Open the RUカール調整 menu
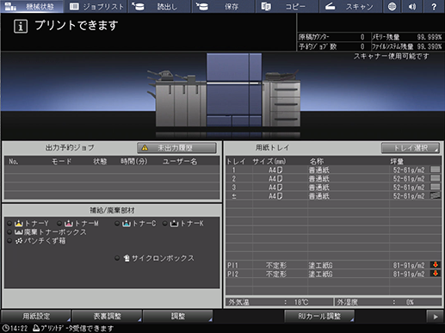This screenshot has height=333, width=445. point(319,316)
